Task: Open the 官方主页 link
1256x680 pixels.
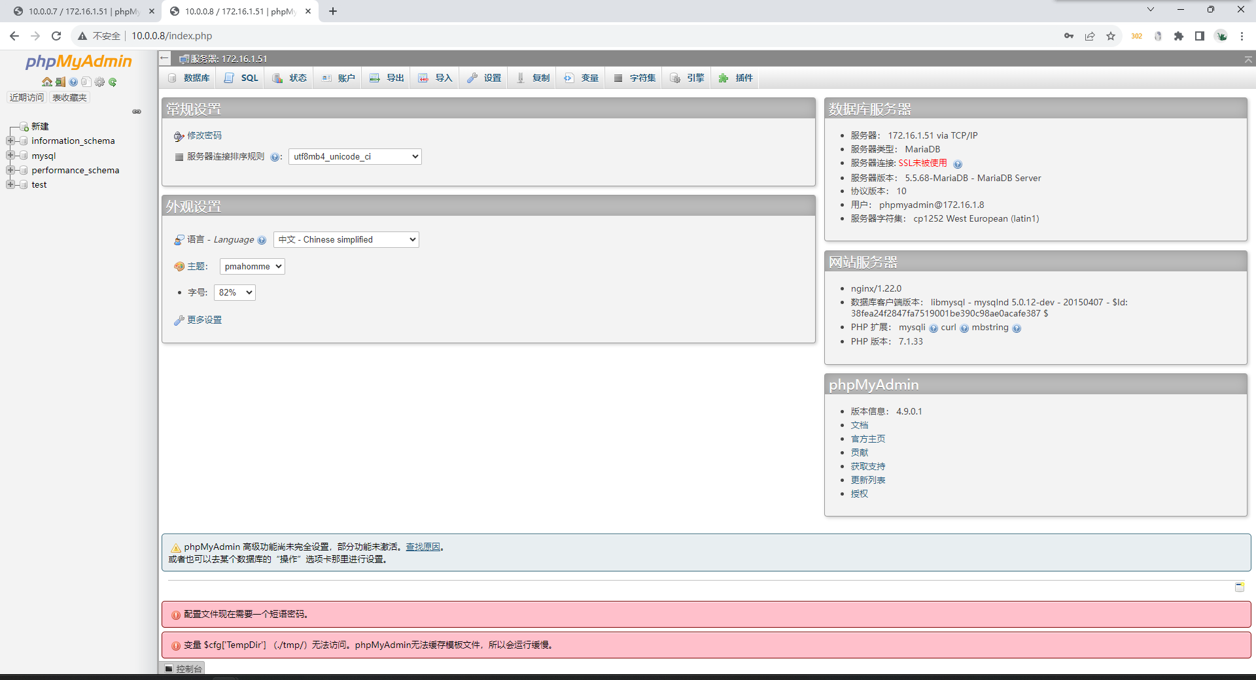Action: coord(868,439)
